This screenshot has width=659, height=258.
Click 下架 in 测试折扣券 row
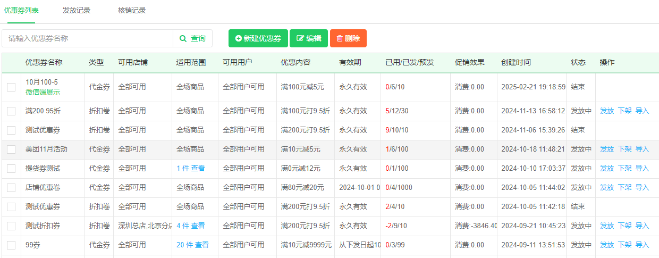(x=624, y=226)
